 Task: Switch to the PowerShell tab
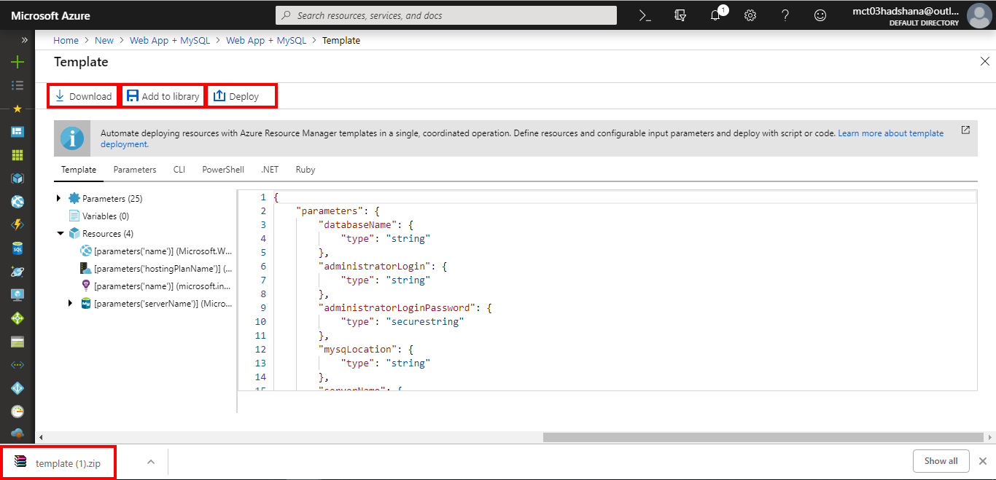(223, 170)
